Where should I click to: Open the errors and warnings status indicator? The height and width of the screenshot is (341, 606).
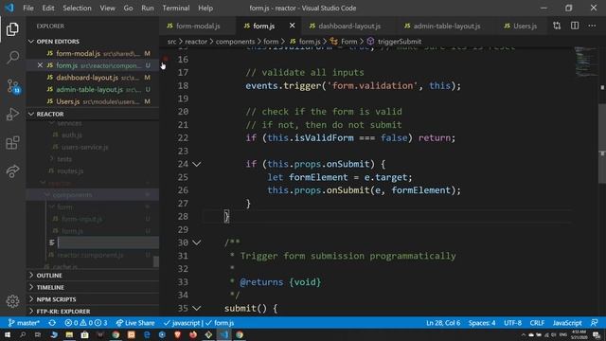pyautogui.click(x=86, y=323)
